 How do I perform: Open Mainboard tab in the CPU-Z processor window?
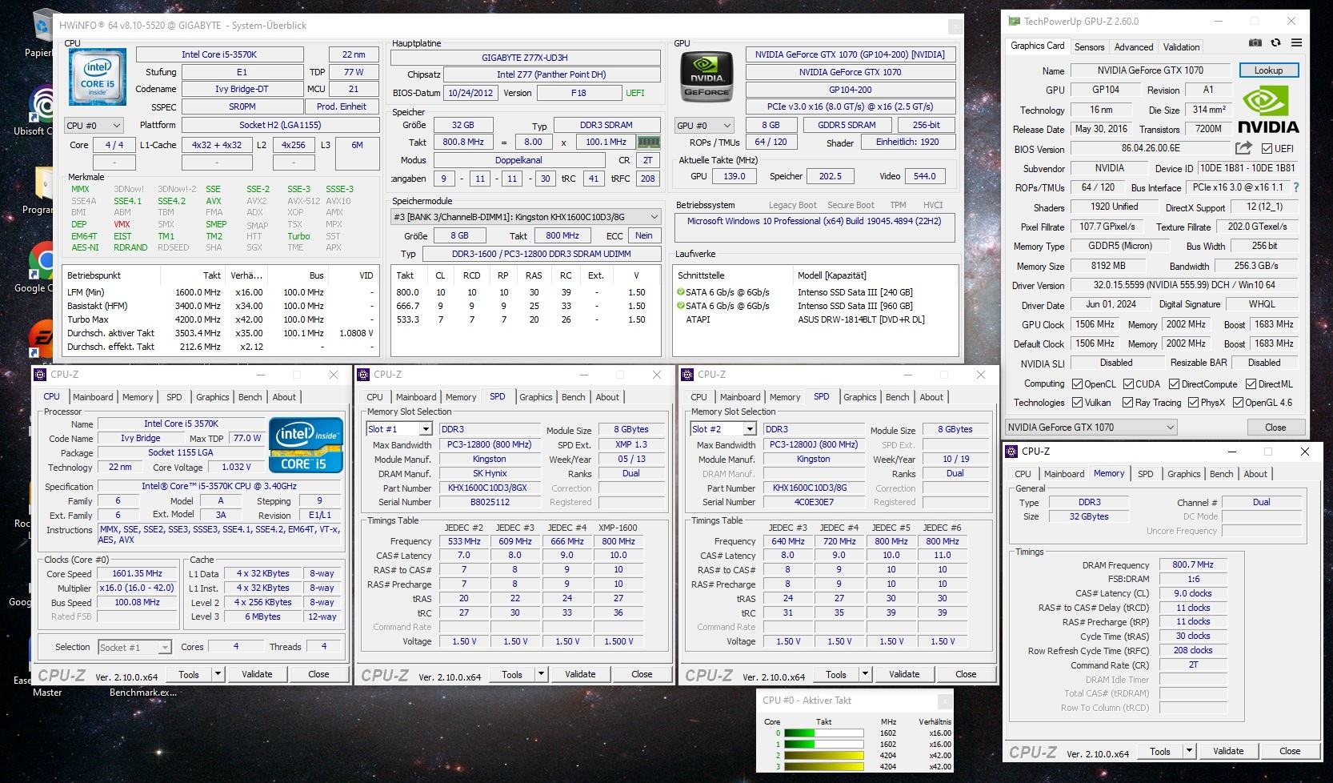click(x=93, y=397)
